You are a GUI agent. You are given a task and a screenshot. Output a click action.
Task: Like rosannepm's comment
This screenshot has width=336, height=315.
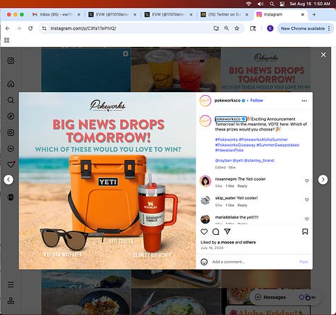(x=307, y=181)
